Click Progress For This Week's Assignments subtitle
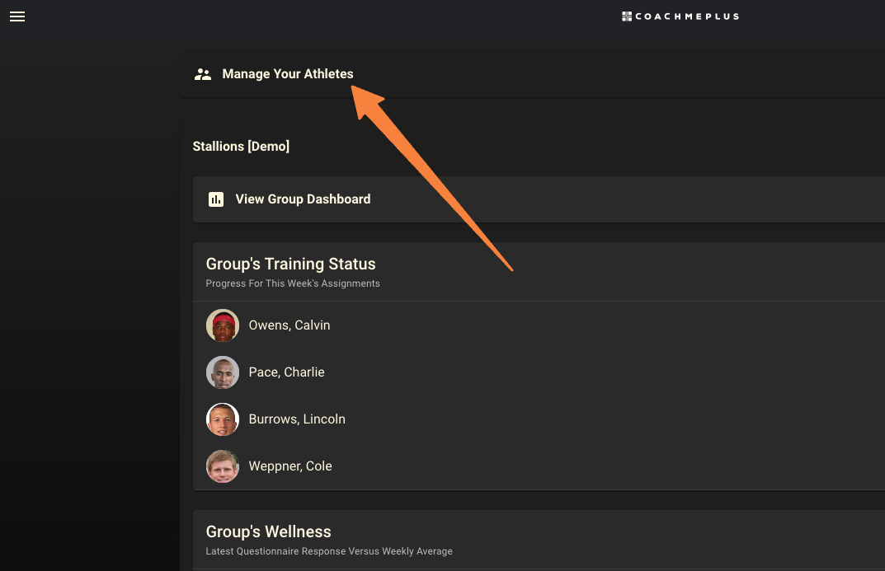This screenshot has height=571, width=885. pos(293,283)
